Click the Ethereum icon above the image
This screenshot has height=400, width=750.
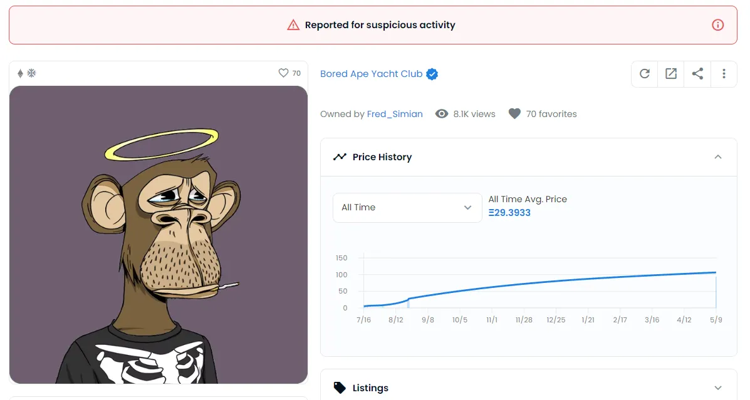coord(20,73)
